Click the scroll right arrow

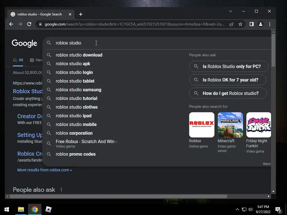coord(269,196)
